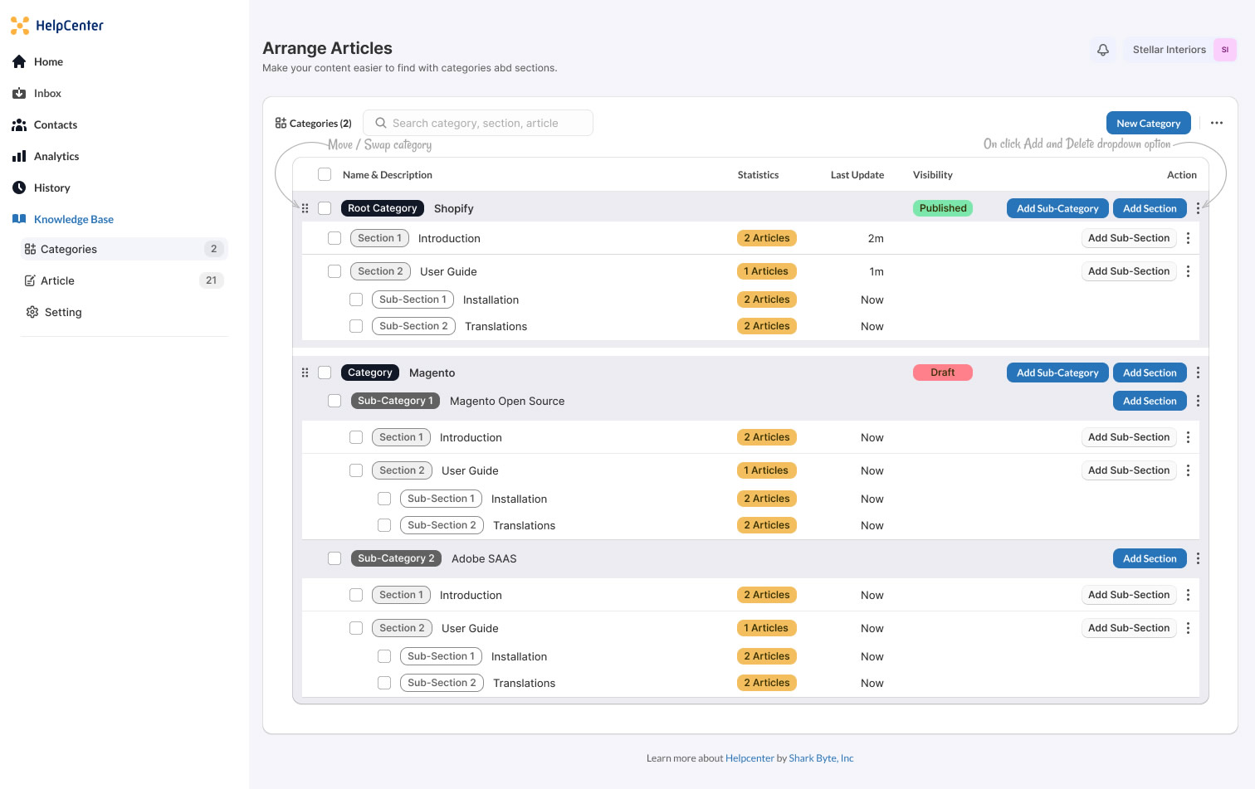Click the drag handle for Magento category
1255x789 pixels.
click(305, 373)
